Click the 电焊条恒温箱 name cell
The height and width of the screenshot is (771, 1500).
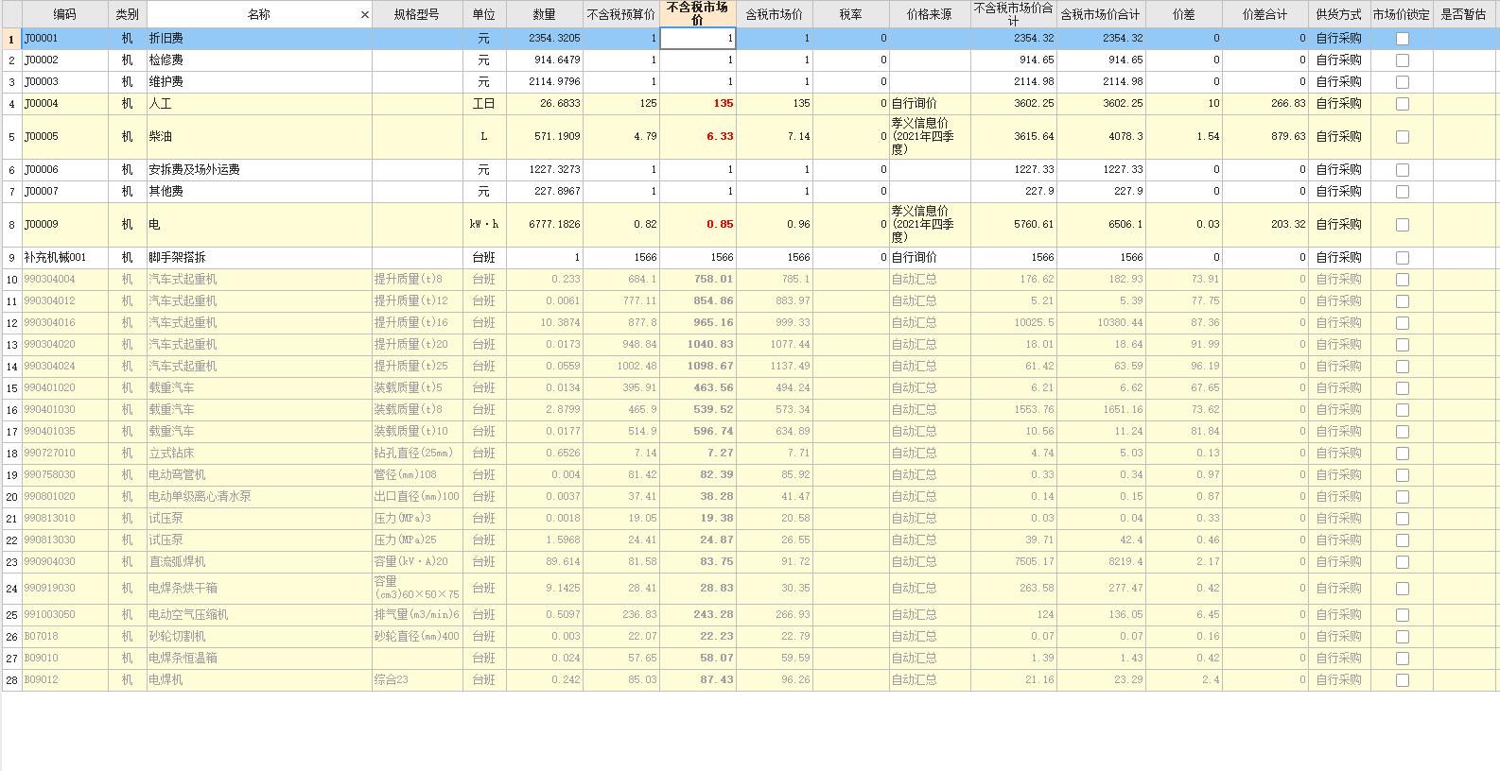pos(259,659)
